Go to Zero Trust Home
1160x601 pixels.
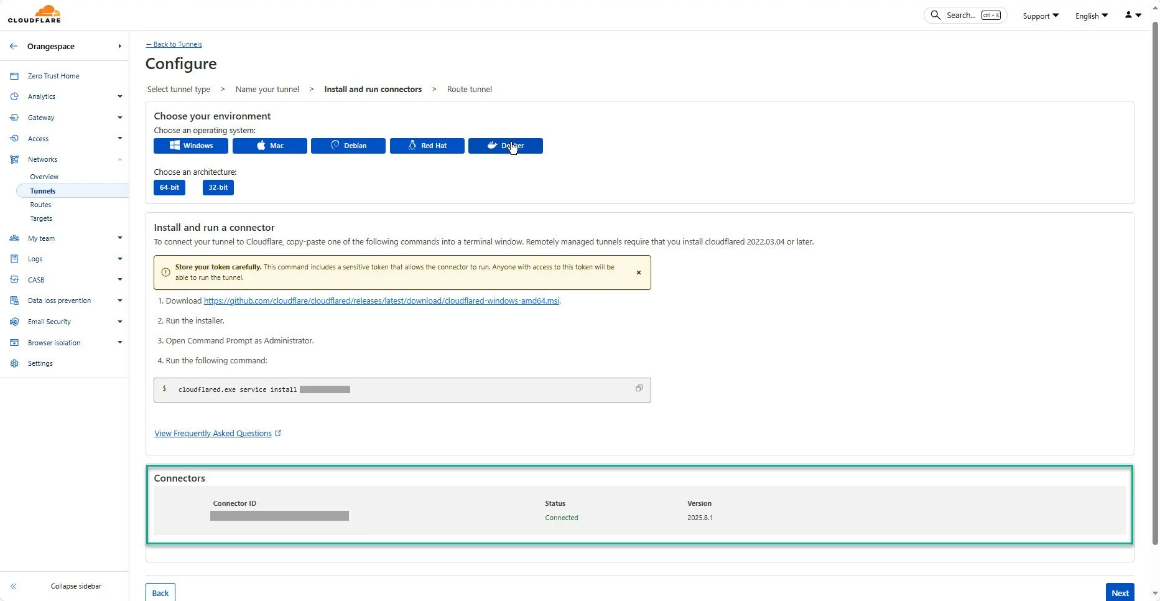point(53,76)
